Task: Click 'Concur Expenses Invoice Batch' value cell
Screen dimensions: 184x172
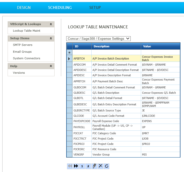Action: coord(161,59)
